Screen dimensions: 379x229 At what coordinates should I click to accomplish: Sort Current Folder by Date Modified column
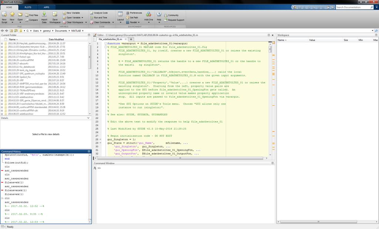click(56, 39)
